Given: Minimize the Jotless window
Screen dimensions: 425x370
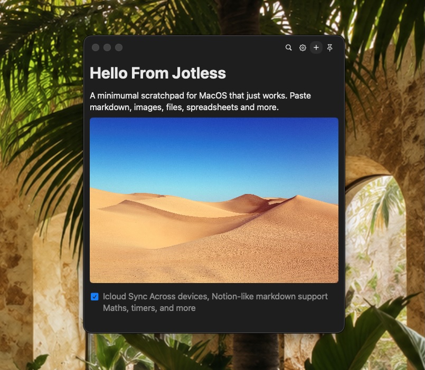Looking at the screenshot, I should 107,47.
